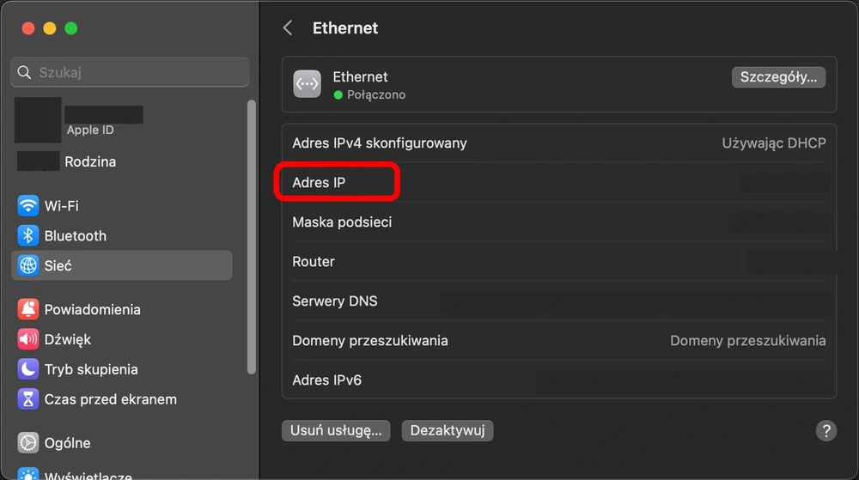The image size is (859, 480).
Task: Click the Sieć globe icon
Action: point(28,265)
